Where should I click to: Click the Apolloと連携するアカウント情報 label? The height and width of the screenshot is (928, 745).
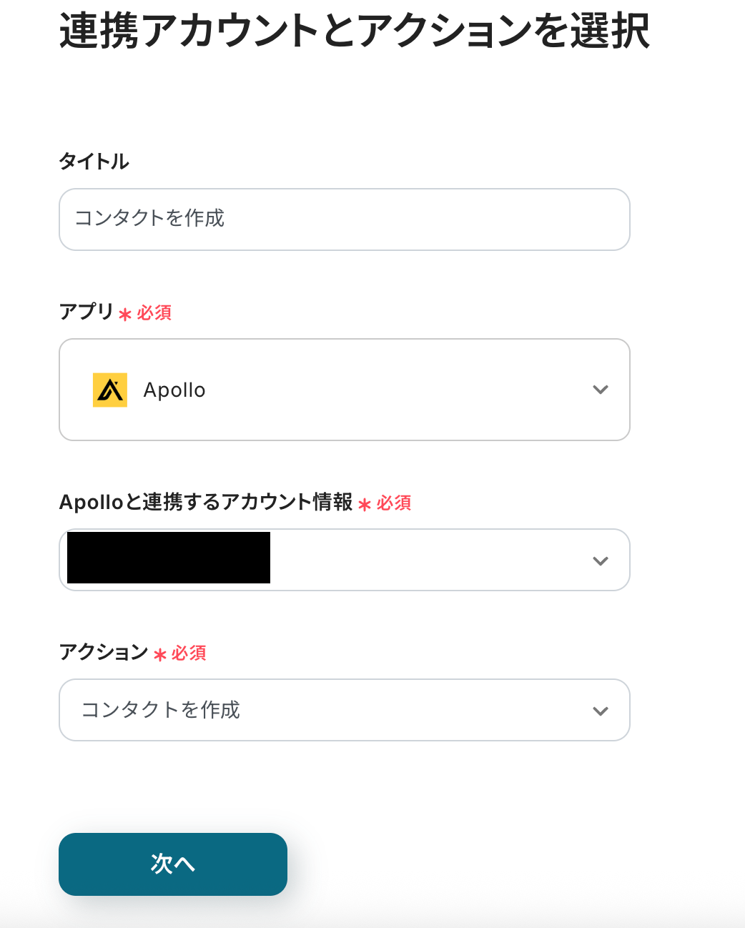(206, 502)
